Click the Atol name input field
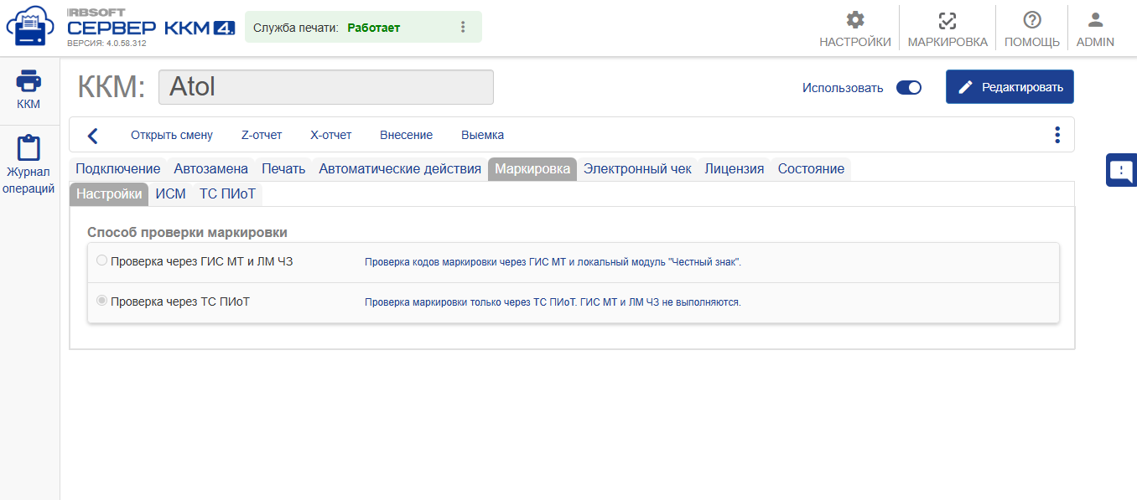The width and height of the screenshot is (1137, 500). (325, 86)
